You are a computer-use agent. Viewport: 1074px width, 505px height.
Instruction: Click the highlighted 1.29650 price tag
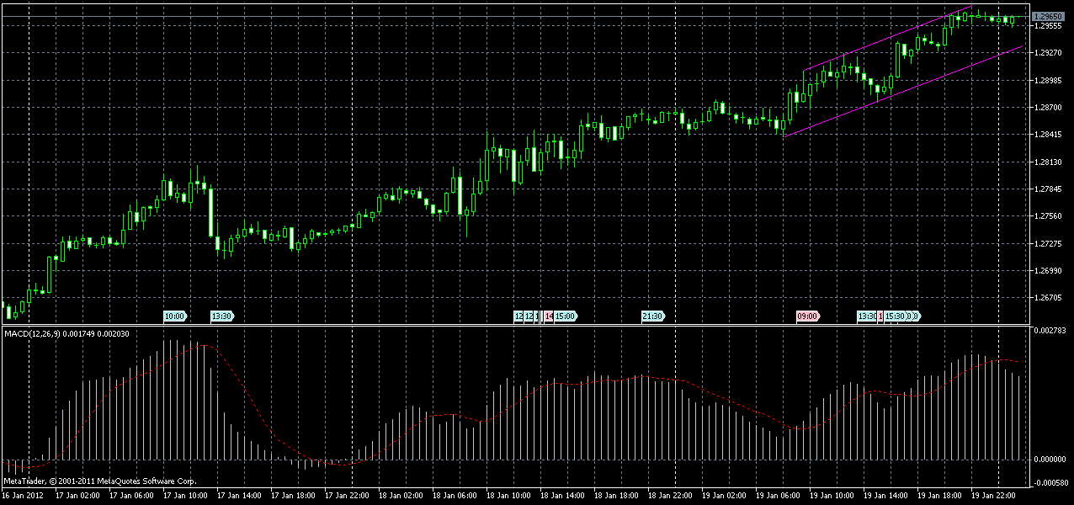click(1049, 14)
